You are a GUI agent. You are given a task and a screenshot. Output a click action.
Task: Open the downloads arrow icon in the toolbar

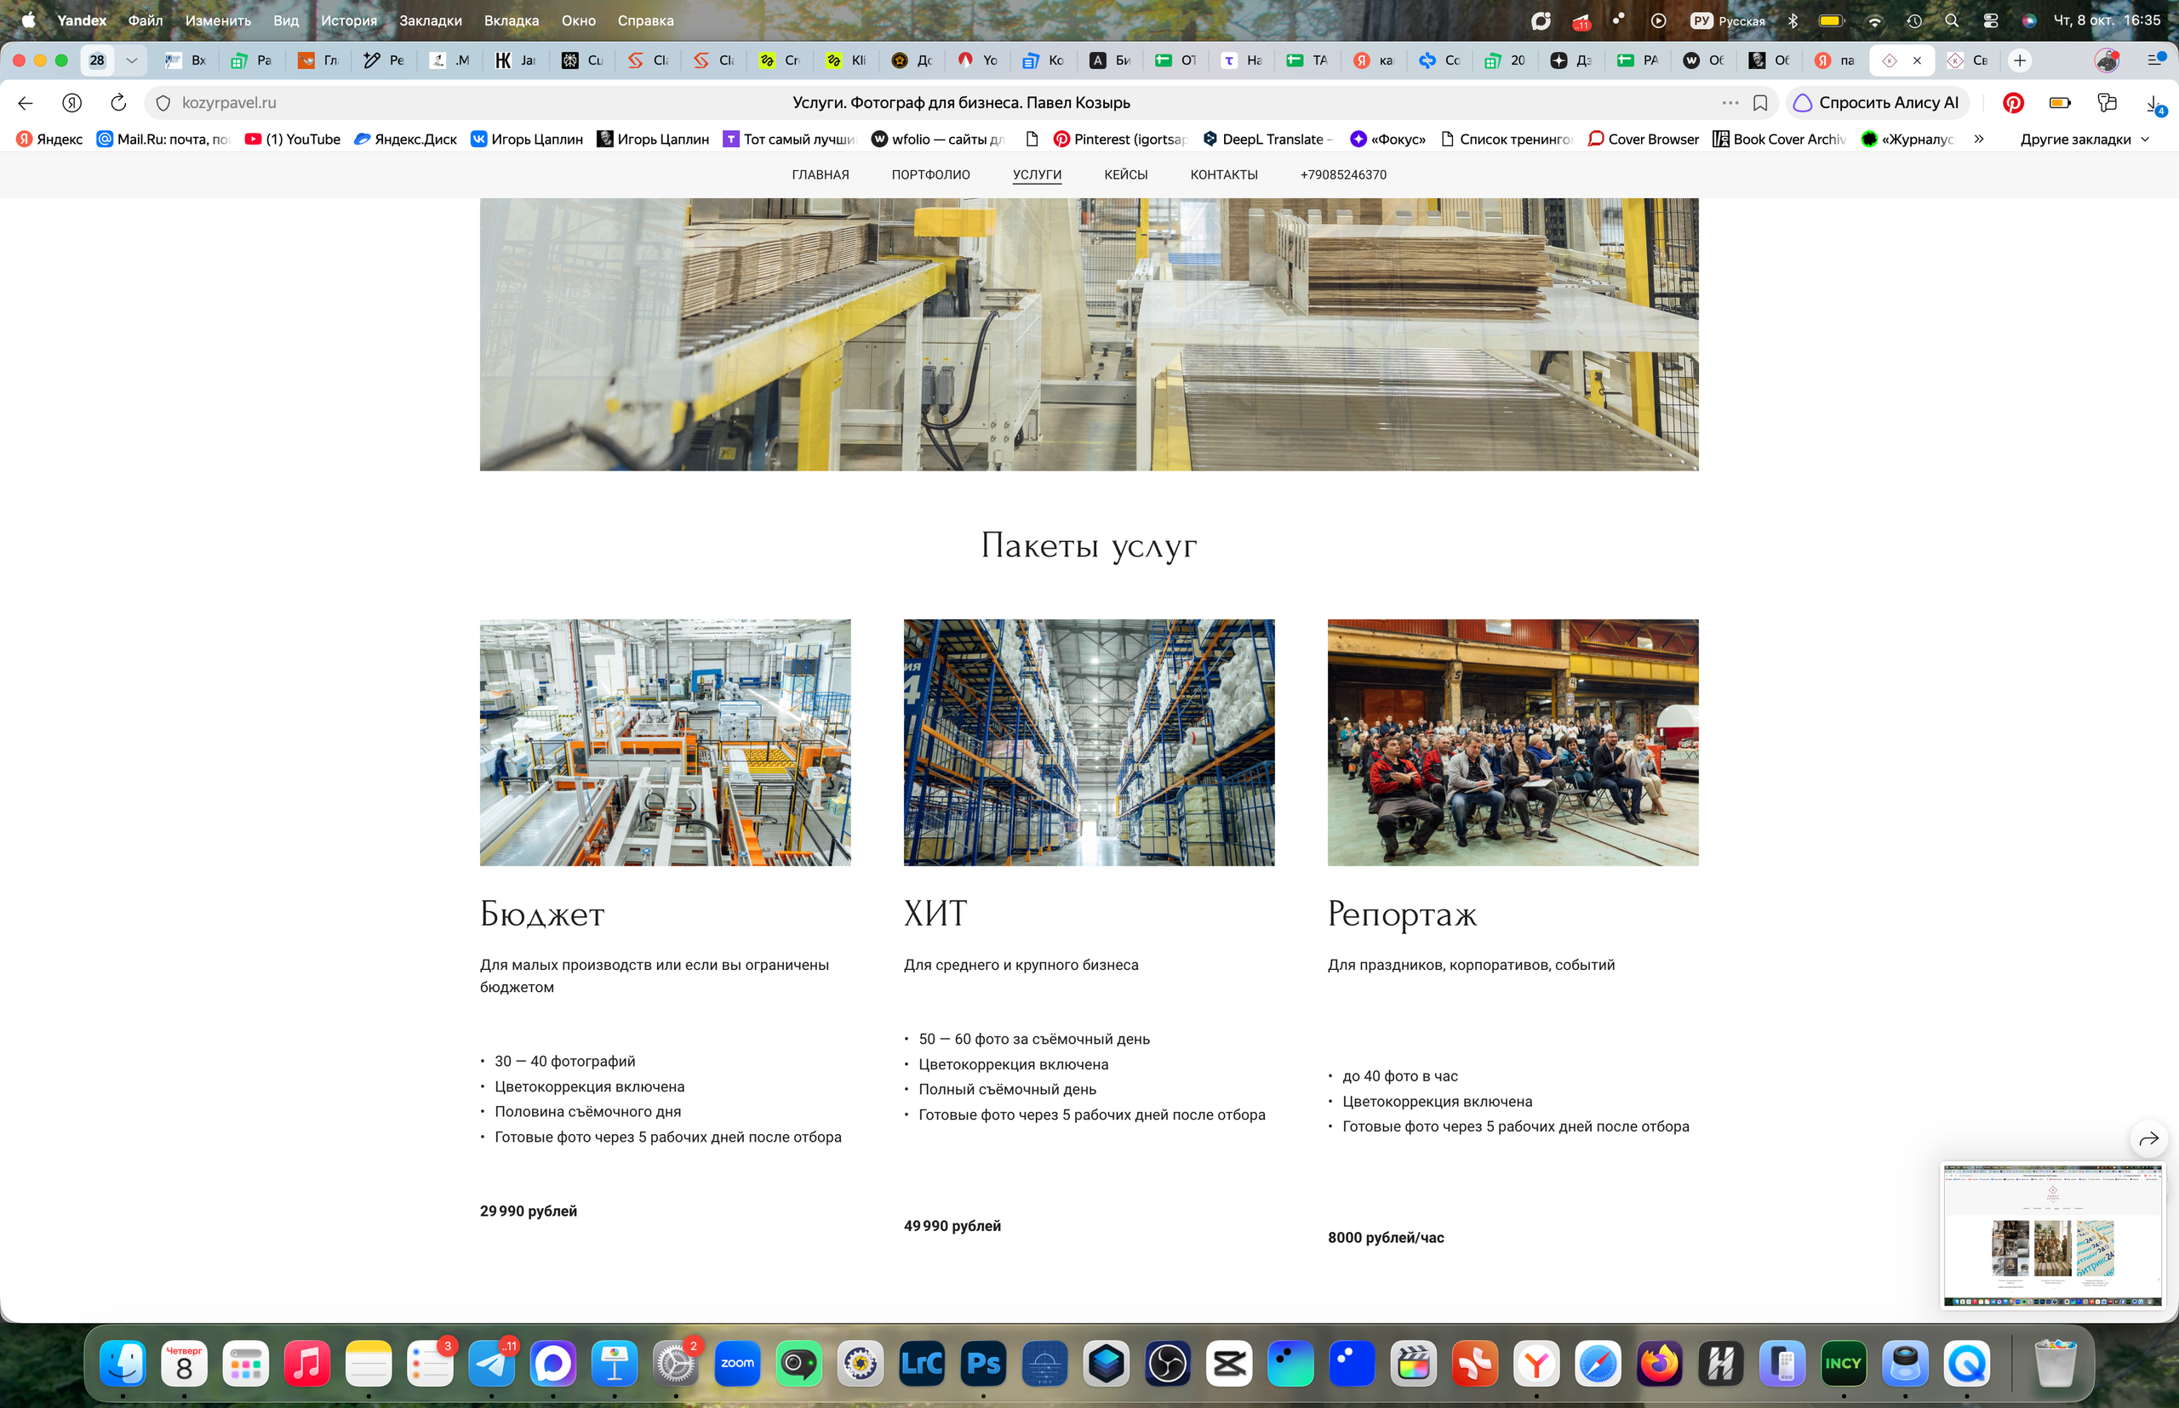[2153, 103]
